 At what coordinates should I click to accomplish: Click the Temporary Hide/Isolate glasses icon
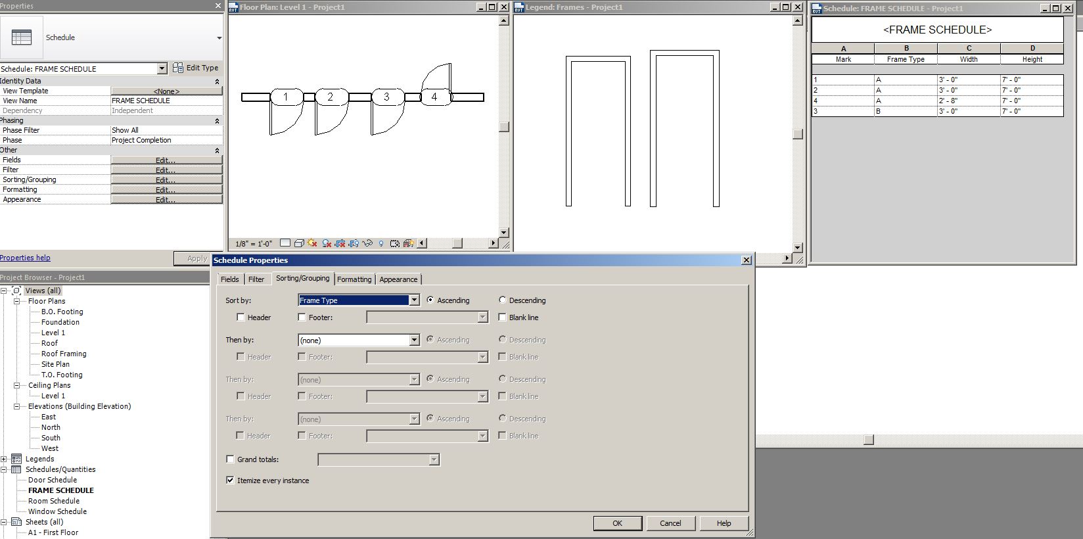(x=367, y=243)
